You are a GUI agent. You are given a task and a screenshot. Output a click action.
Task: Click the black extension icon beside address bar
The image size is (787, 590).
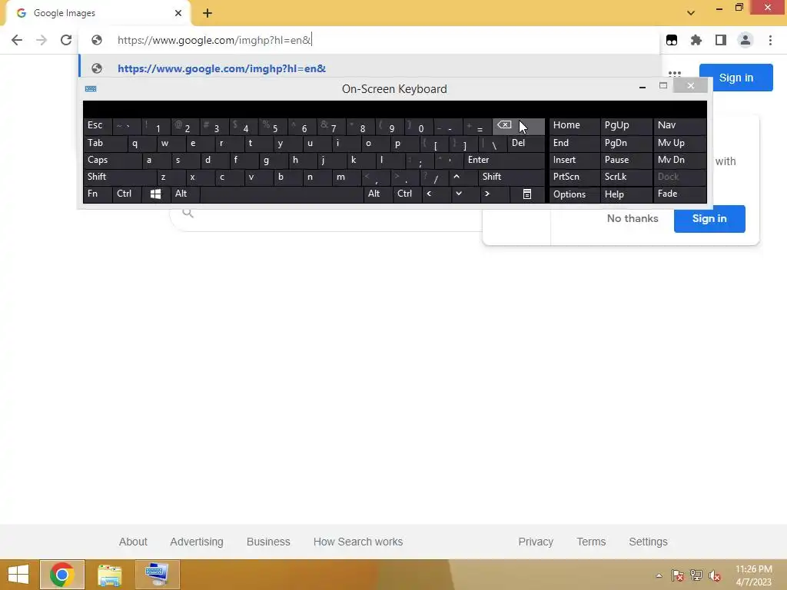[x=672, y=40]
